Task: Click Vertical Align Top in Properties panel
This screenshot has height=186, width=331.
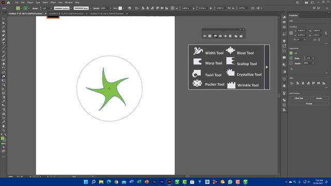Action: click(x=313, y=83)
